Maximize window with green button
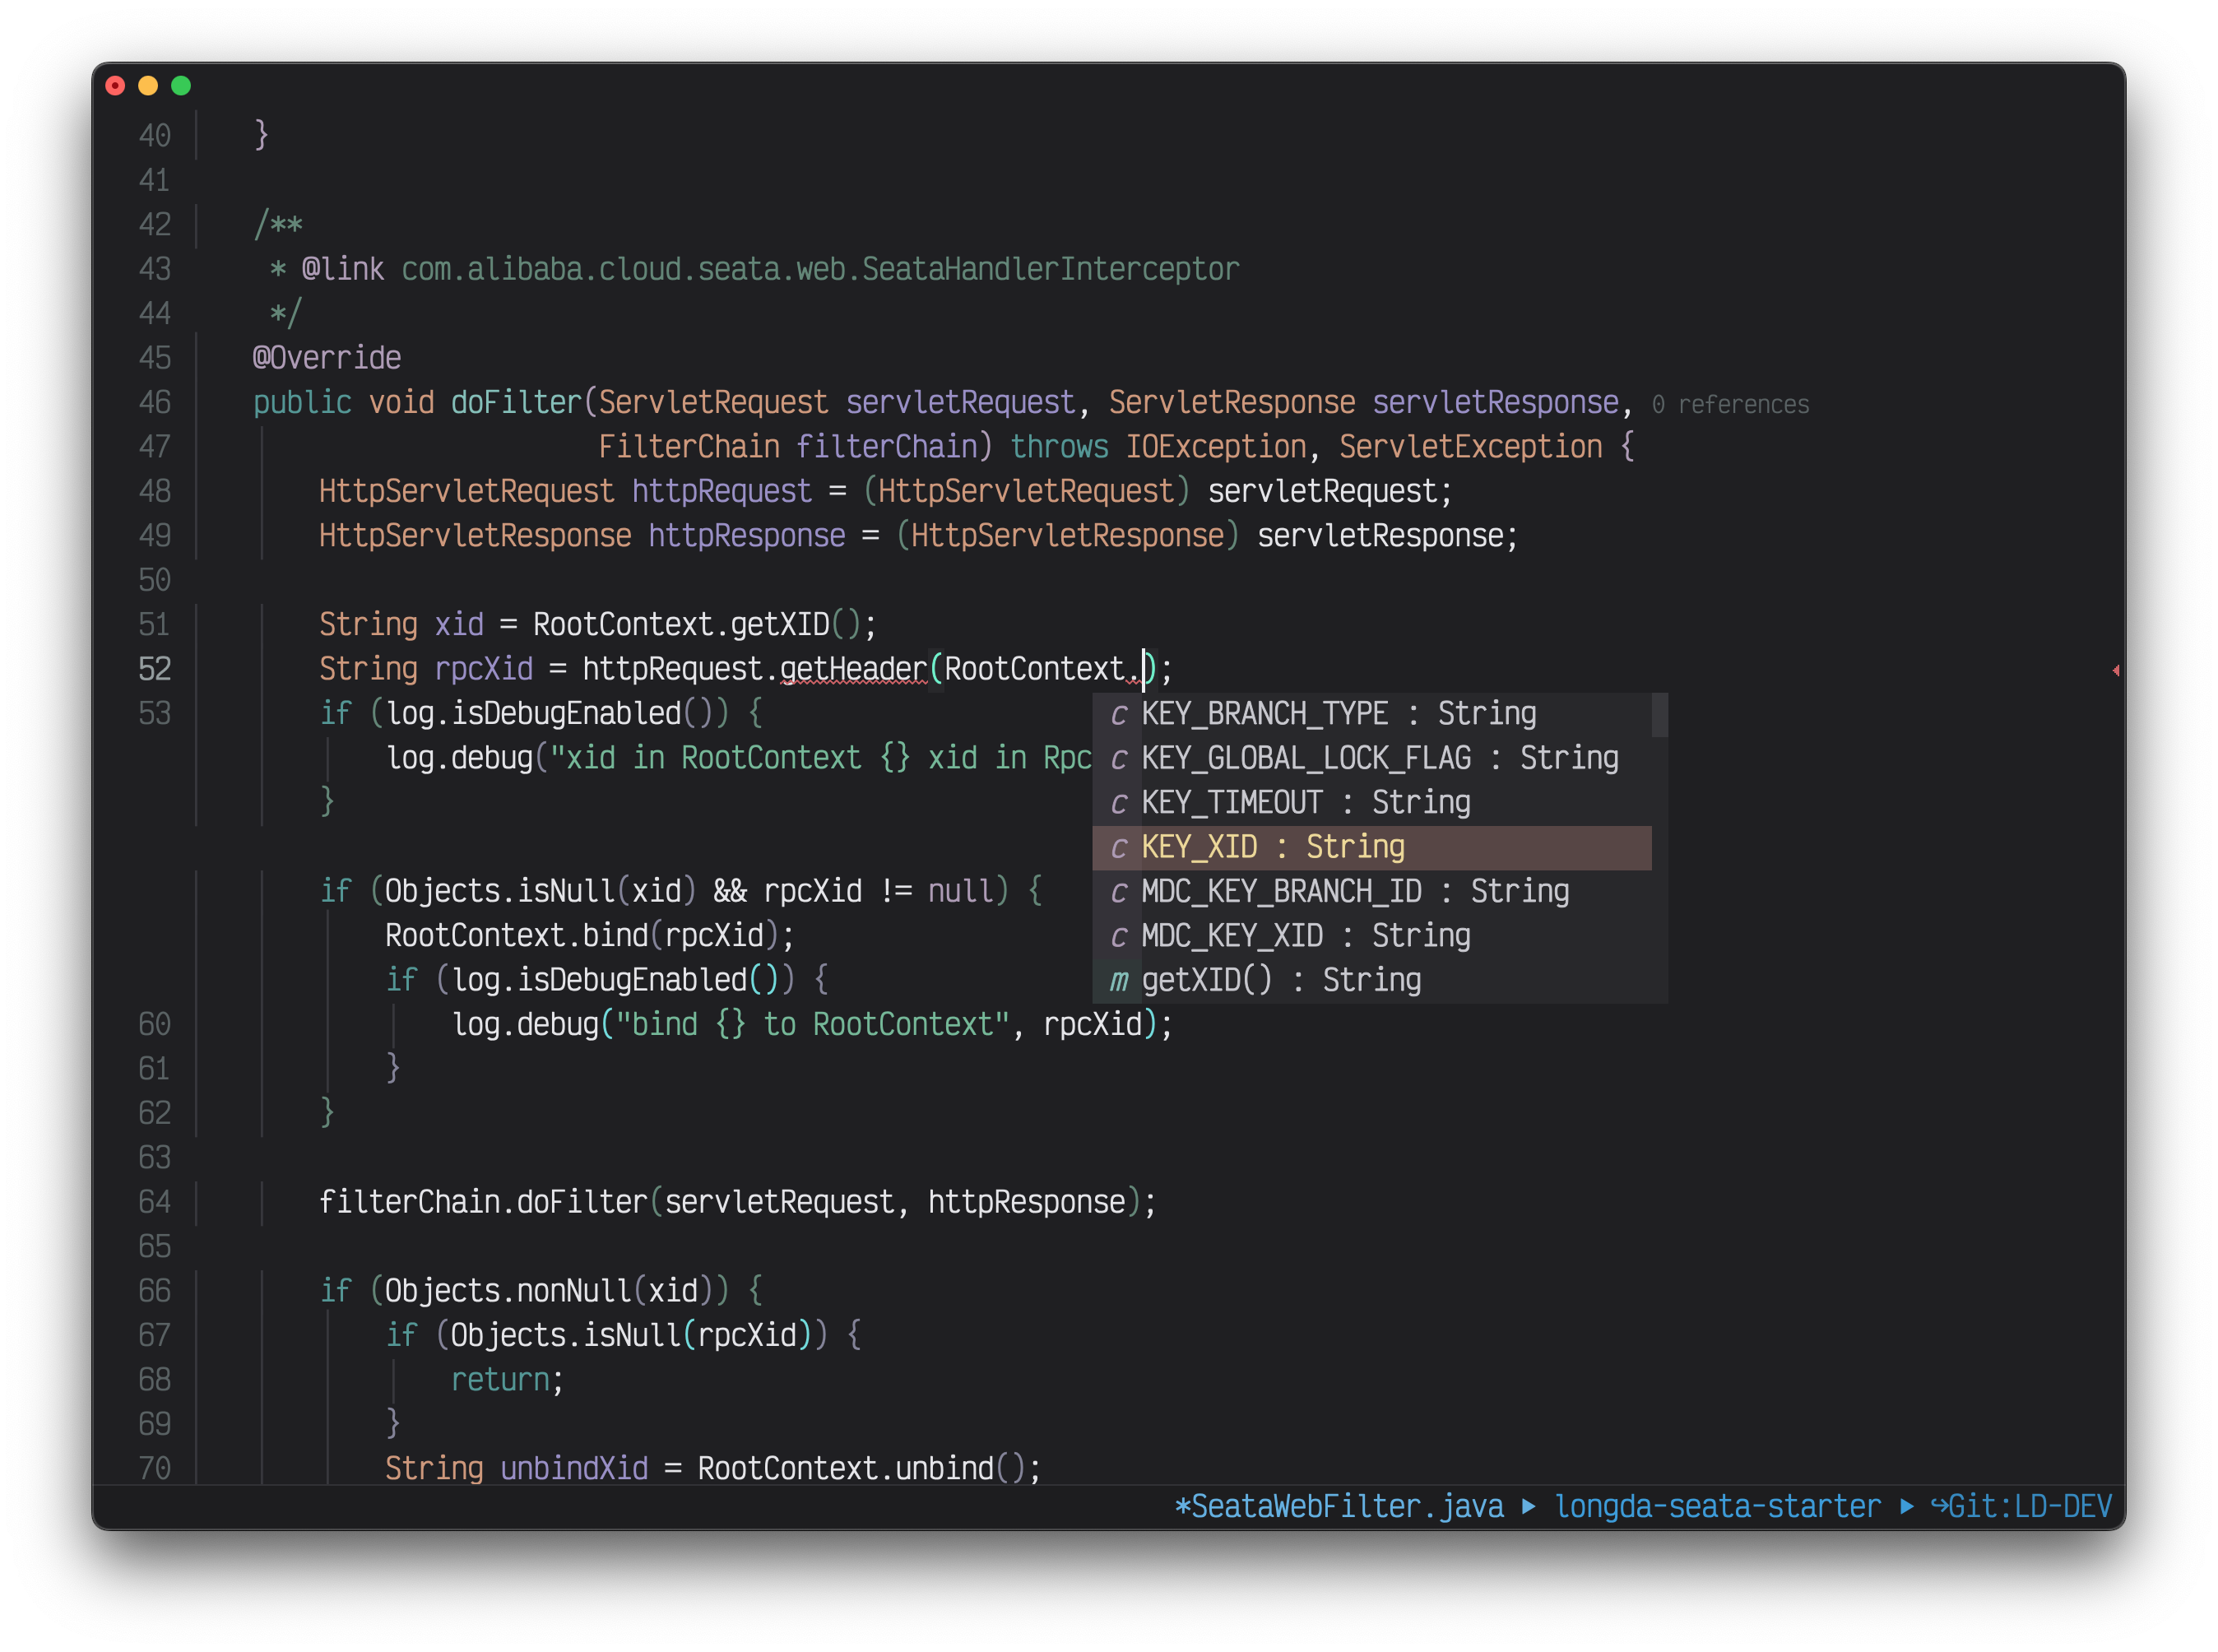 [x=181, y=86]
